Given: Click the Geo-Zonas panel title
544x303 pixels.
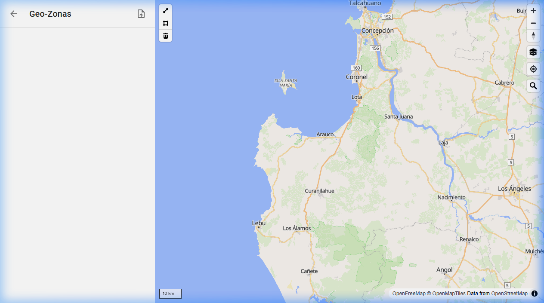Looking at the screenshot, I should [50, 14].
